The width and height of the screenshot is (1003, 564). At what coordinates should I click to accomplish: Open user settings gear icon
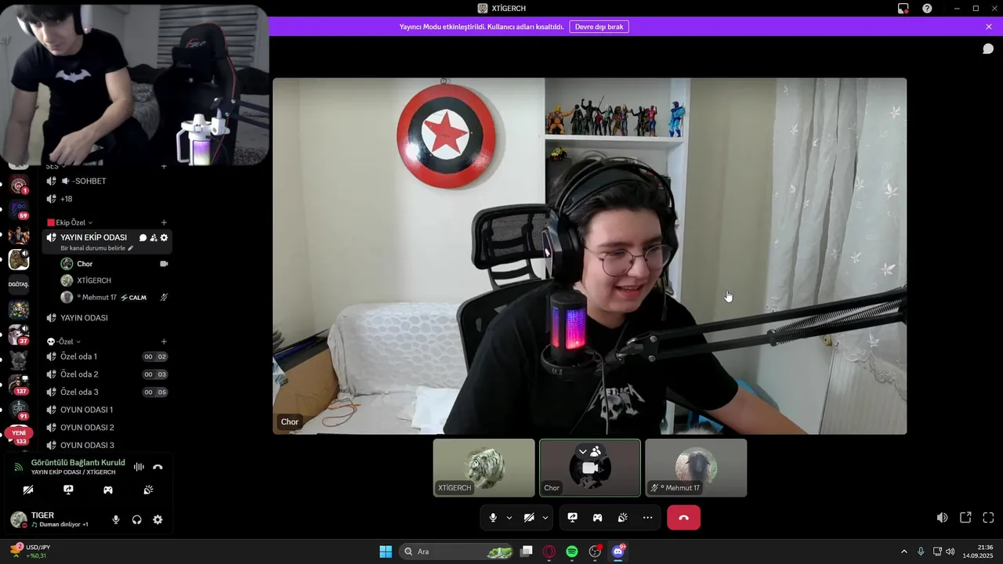coord(158,519)
